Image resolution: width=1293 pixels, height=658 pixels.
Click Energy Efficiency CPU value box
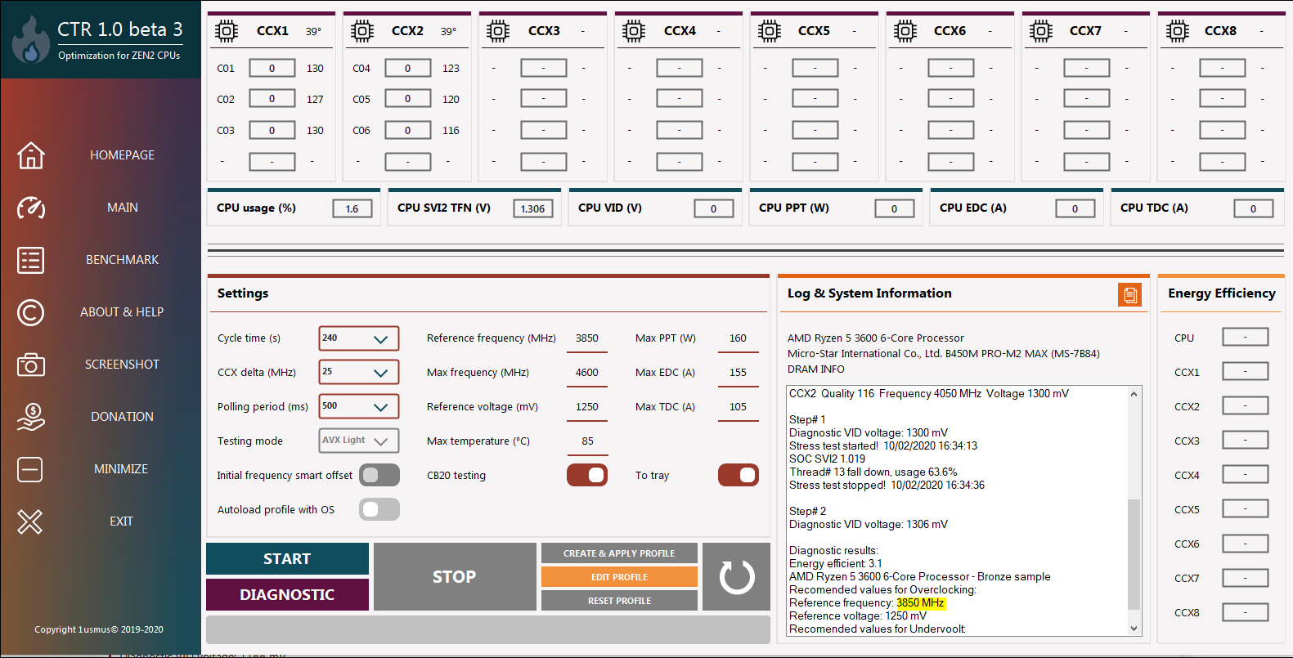(x=1246, y=337)
